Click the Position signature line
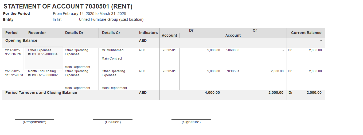The image size is (363, 135). [113, 120]
